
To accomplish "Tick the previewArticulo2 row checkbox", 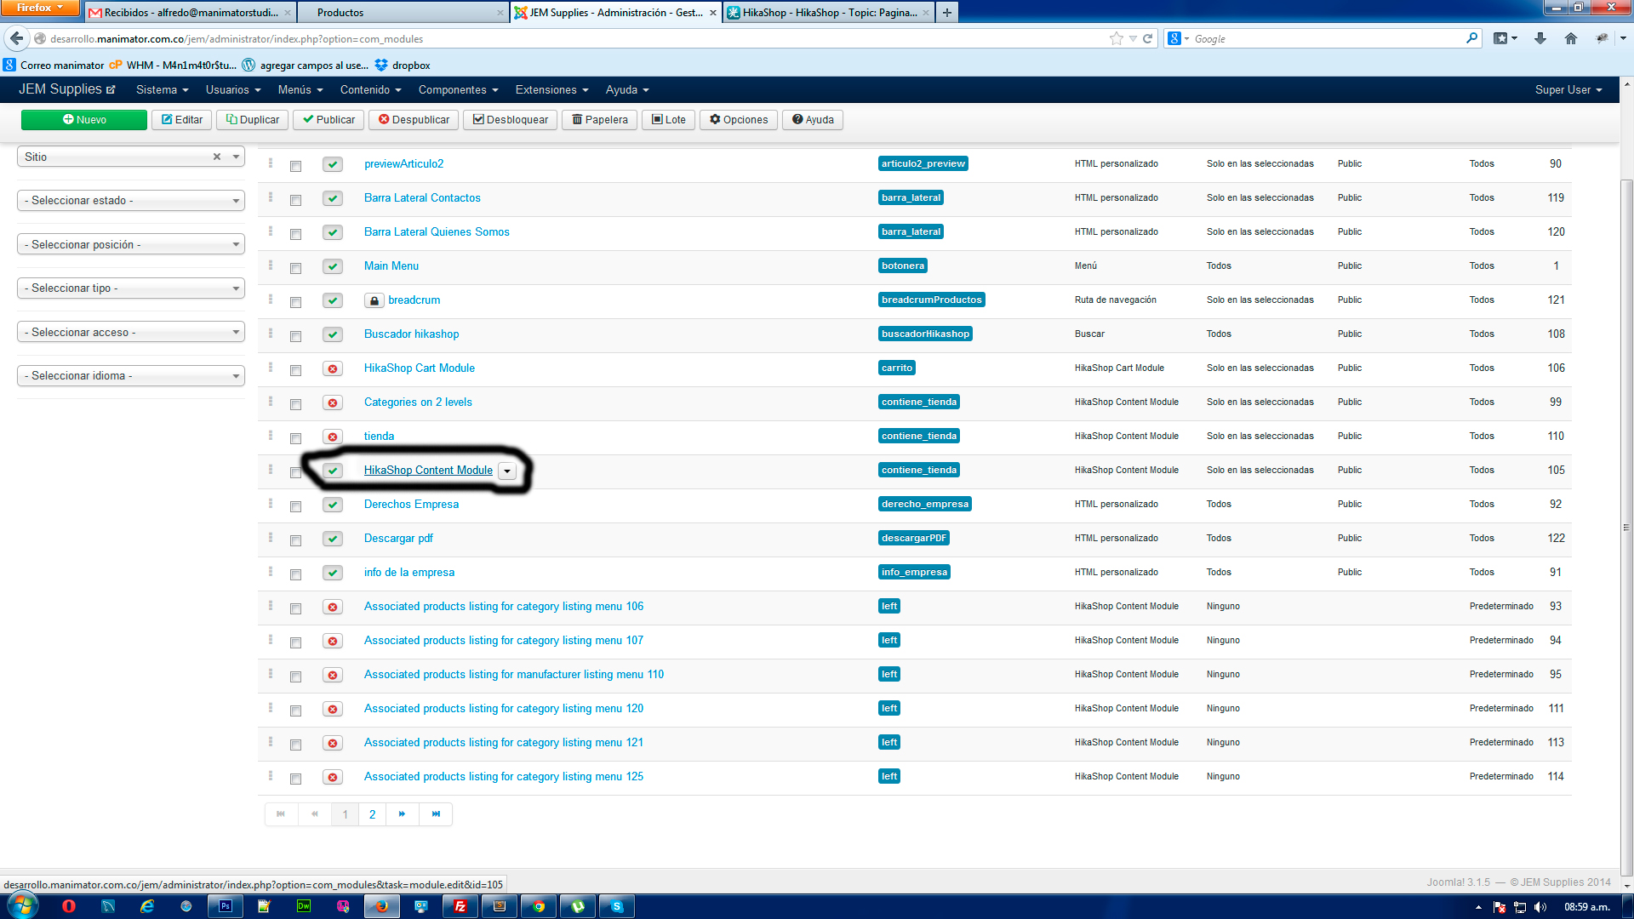I will point(295,166).
